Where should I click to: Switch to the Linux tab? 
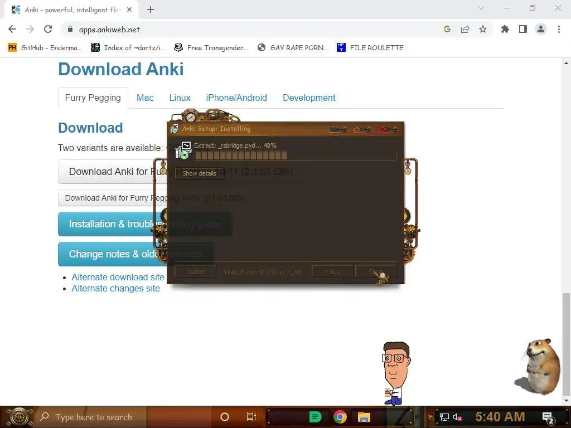(180, 98)
